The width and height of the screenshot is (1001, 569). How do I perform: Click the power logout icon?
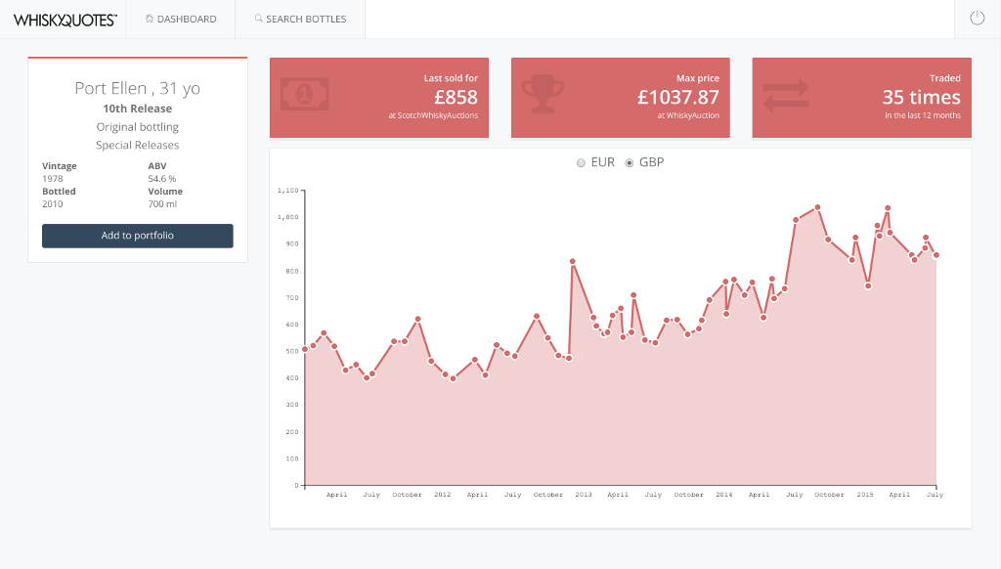pyautogui.click(x=977, y=19)
